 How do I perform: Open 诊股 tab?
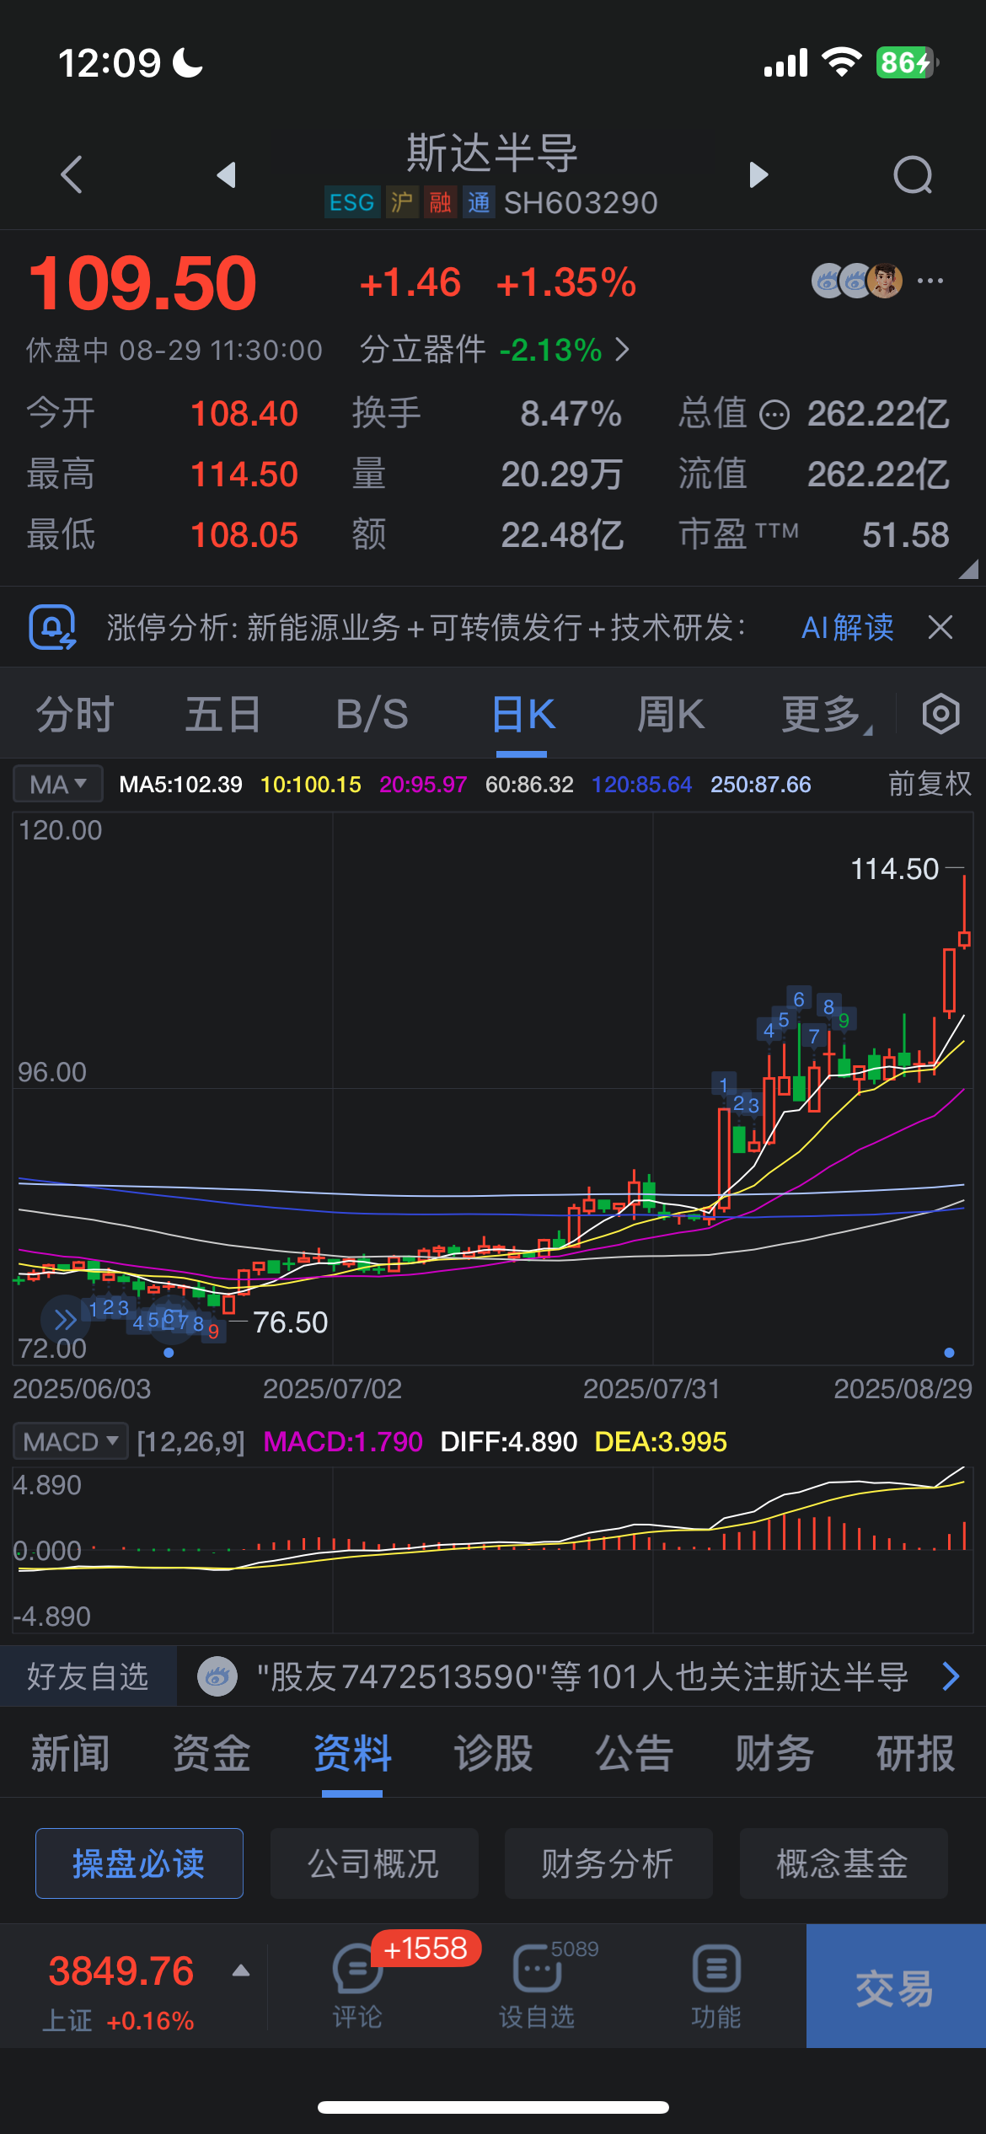(x=493, y=1753)
